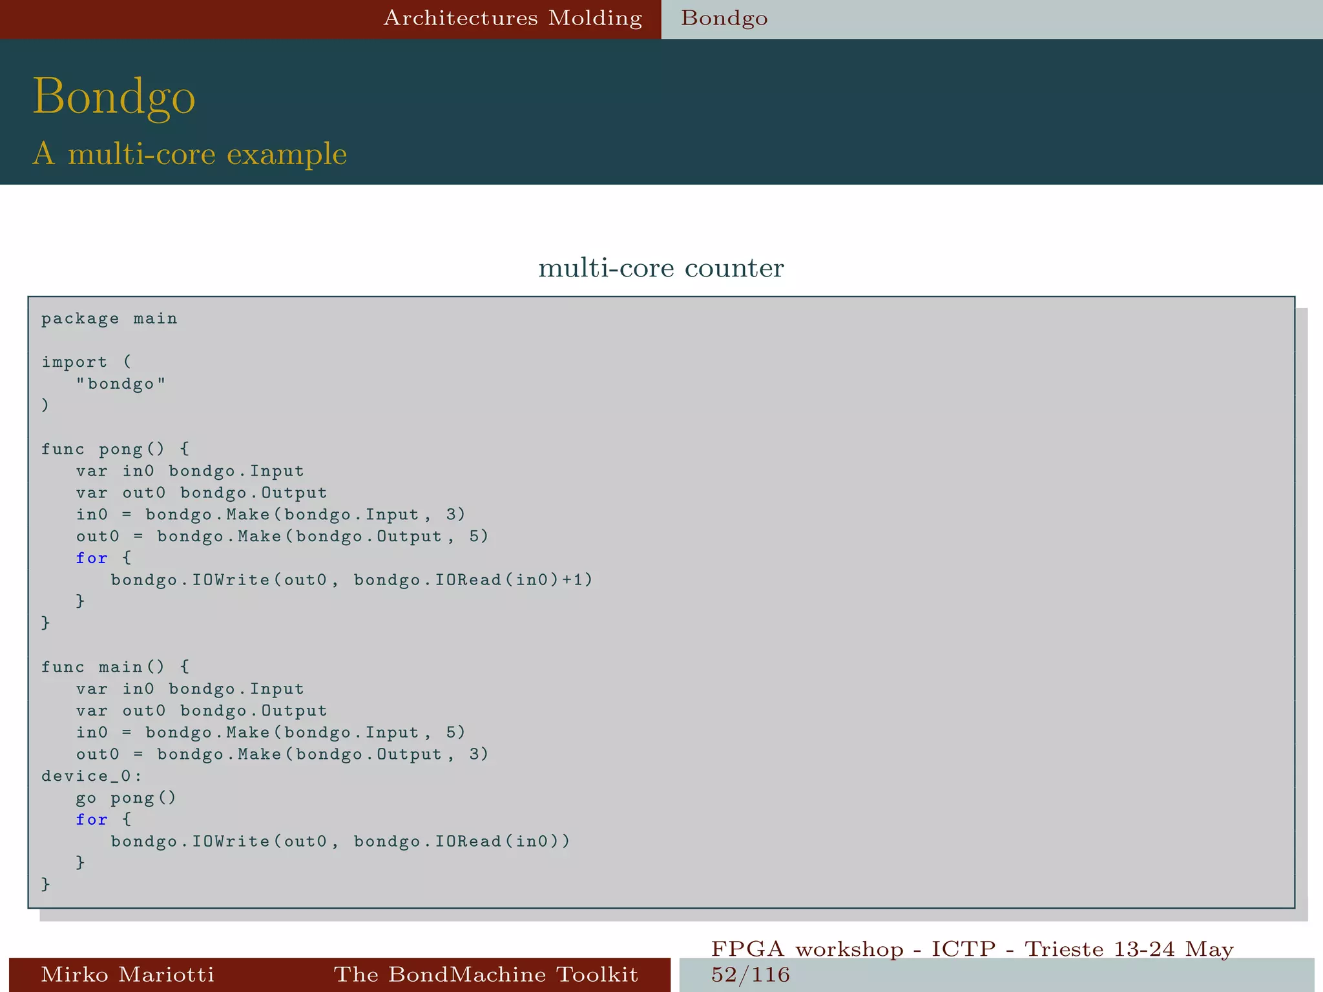Image resolution: width=1323 pixels, height=992 pixels.
Task: Click the blue 'for' keyword inside main
Action: (x=92, y=820)
